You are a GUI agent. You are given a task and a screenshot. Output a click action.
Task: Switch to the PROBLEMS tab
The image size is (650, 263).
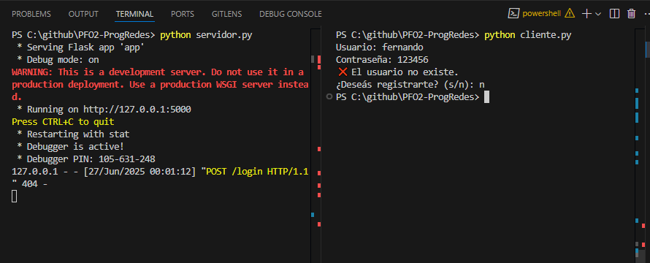point(31,14)
